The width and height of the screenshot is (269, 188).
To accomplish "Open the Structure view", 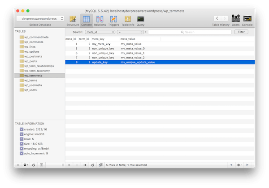I will tap(73, 21).
